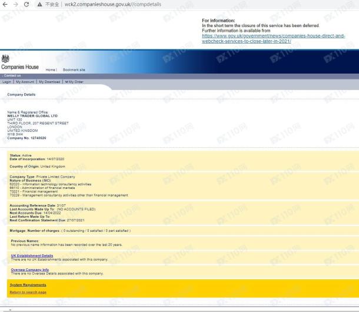Go back with the browser back arrow

pos(5,4)
